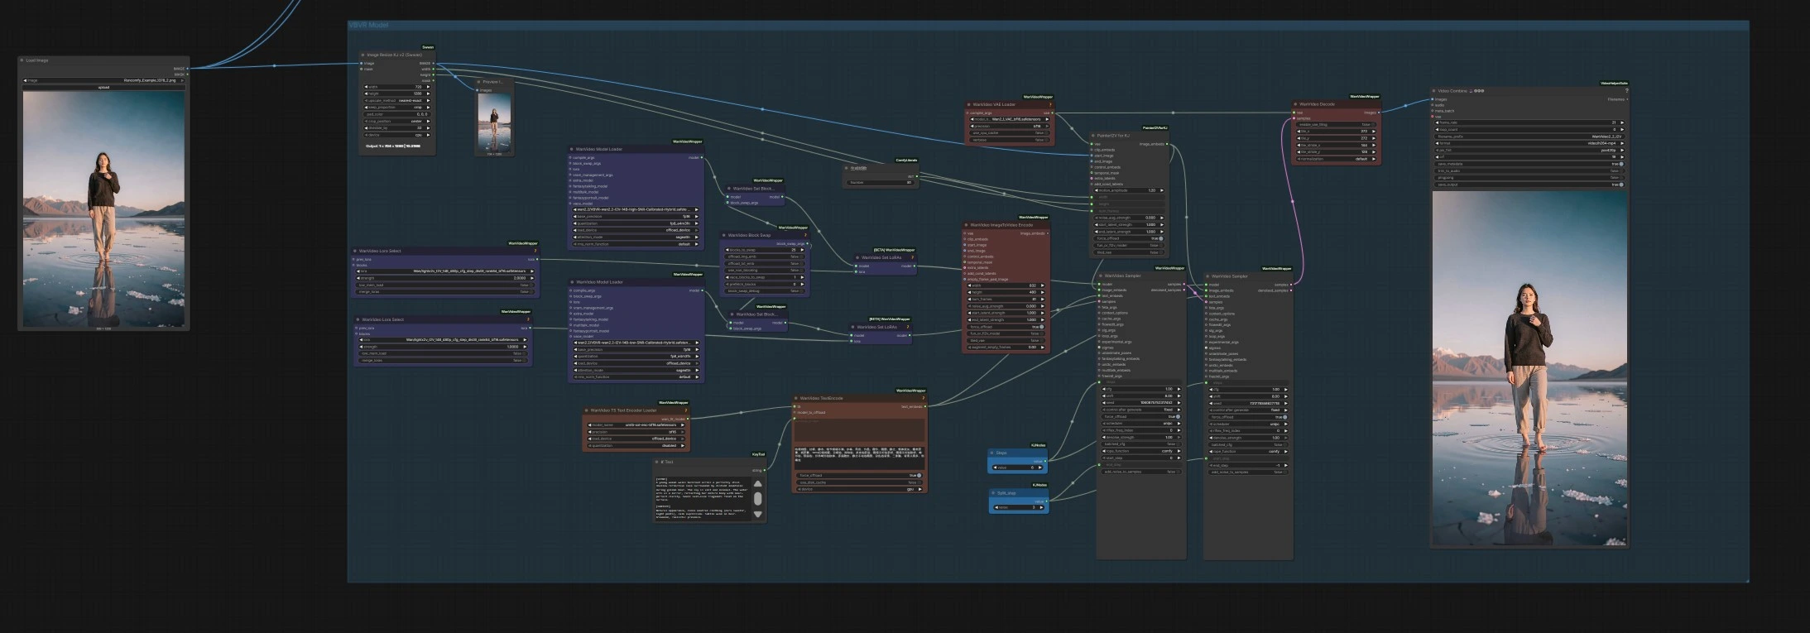Open the help icon on WanVideo Block Swap
Screen dimensions: 1810x633
(805, 235)
